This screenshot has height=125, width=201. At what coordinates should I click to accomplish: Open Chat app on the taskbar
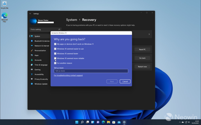click(98, 122)
